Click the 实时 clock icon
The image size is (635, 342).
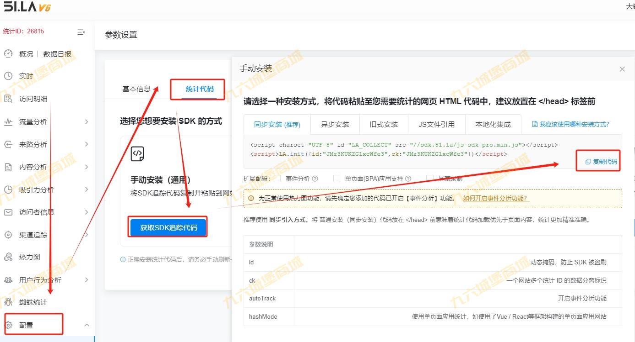[x=8, y=76]
